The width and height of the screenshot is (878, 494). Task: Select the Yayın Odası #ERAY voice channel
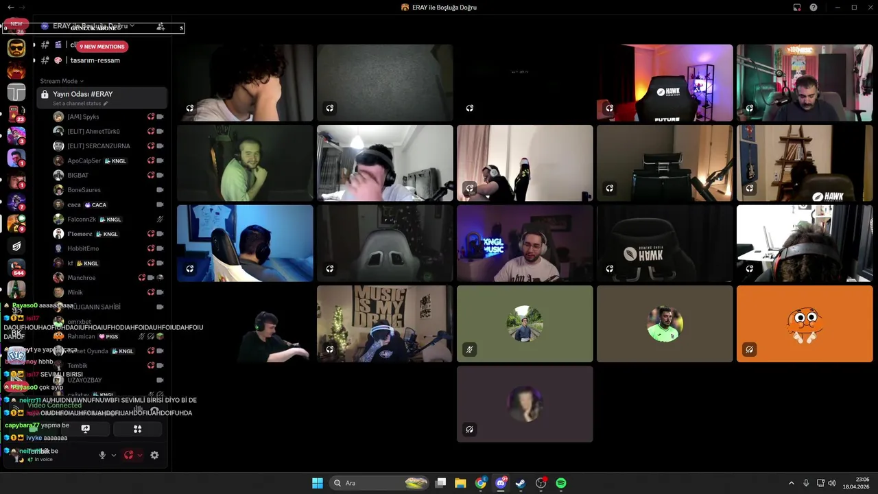pyautogui.click(x=102, y=97)
